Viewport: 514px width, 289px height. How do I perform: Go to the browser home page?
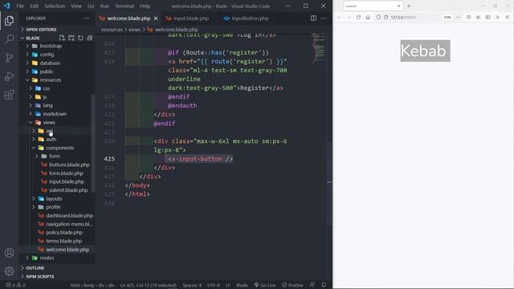point(368,18)
